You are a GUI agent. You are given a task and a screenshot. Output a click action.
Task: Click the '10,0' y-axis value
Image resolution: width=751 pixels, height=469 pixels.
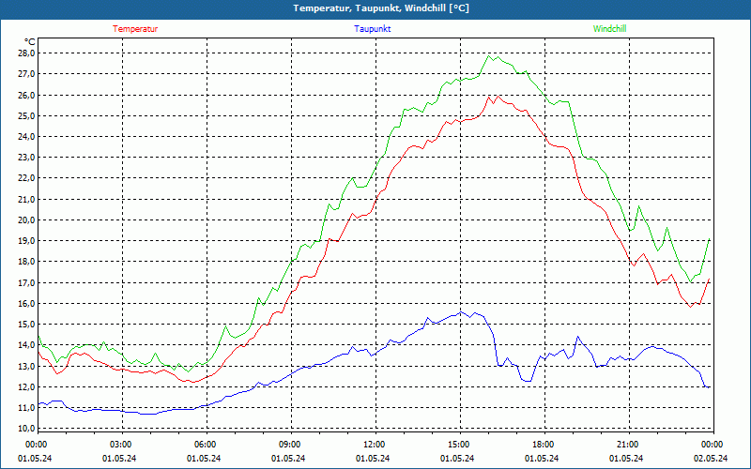tap(26, 429)
